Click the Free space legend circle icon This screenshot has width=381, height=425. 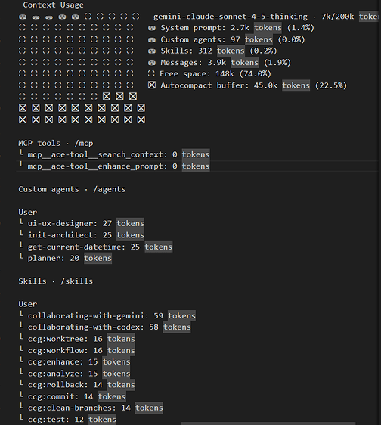[x=151, y=73]
